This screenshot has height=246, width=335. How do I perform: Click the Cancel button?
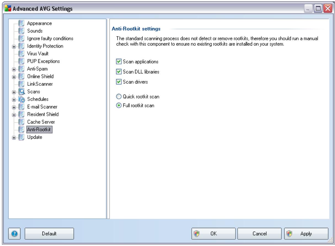[259, 234]
